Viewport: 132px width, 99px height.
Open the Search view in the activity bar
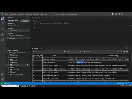point(3,24)
